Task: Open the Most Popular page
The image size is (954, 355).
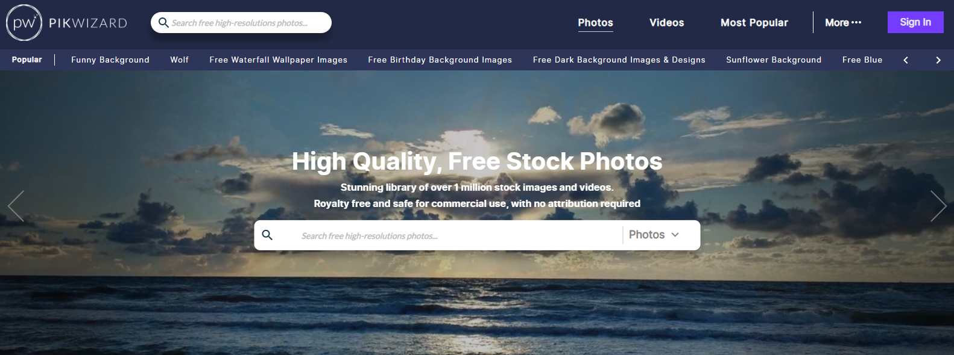Action: (x=754, y=23)
